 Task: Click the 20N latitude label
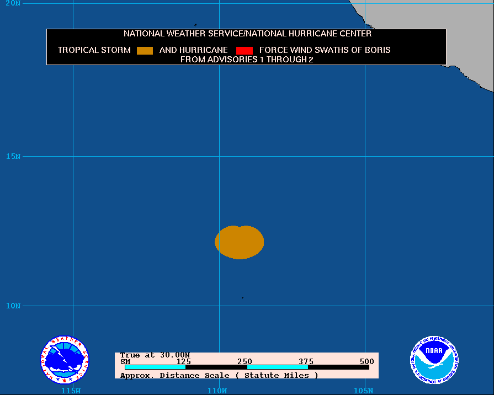tap(13, 3)
